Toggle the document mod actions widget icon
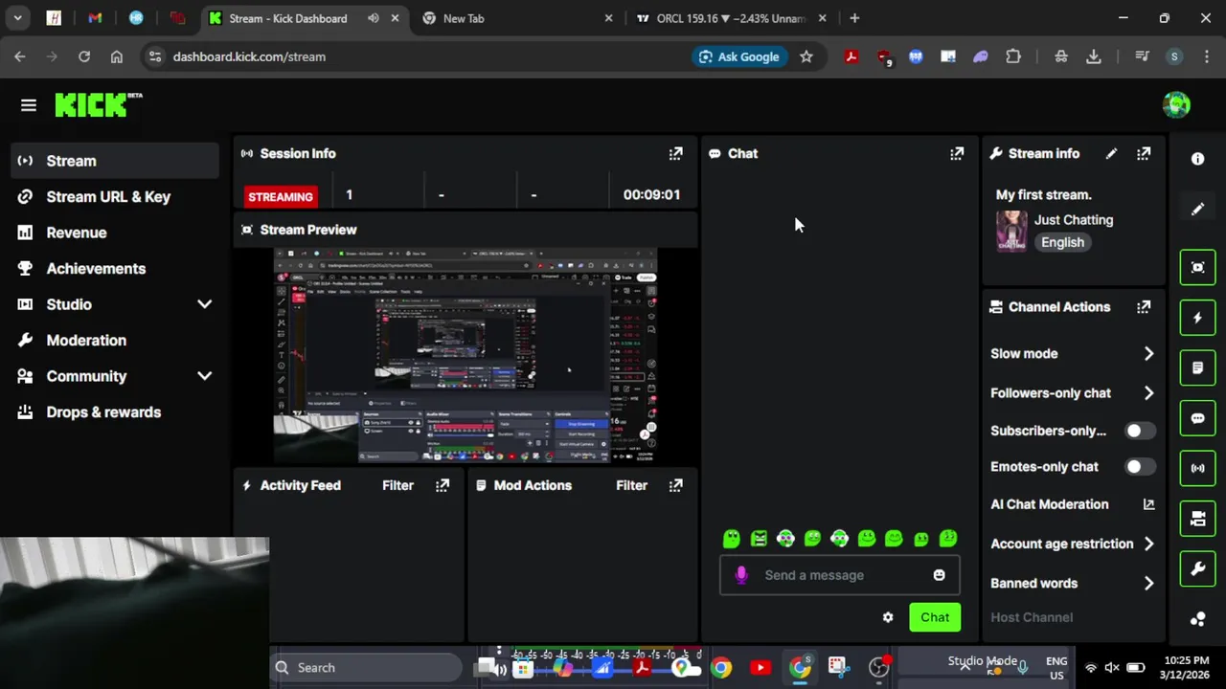The height and width of the screenshot is (689, 1226). (1197, 367)
